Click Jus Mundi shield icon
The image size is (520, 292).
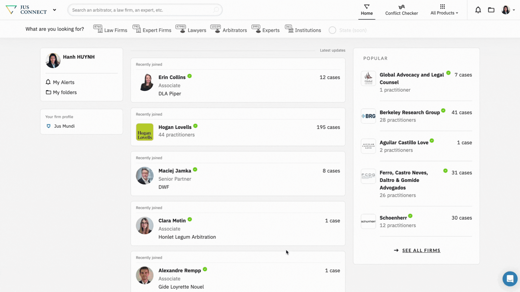(48, 126)
